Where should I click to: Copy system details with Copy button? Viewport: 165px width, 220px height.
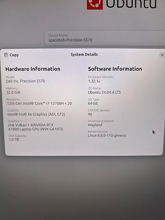coord(11,55)
